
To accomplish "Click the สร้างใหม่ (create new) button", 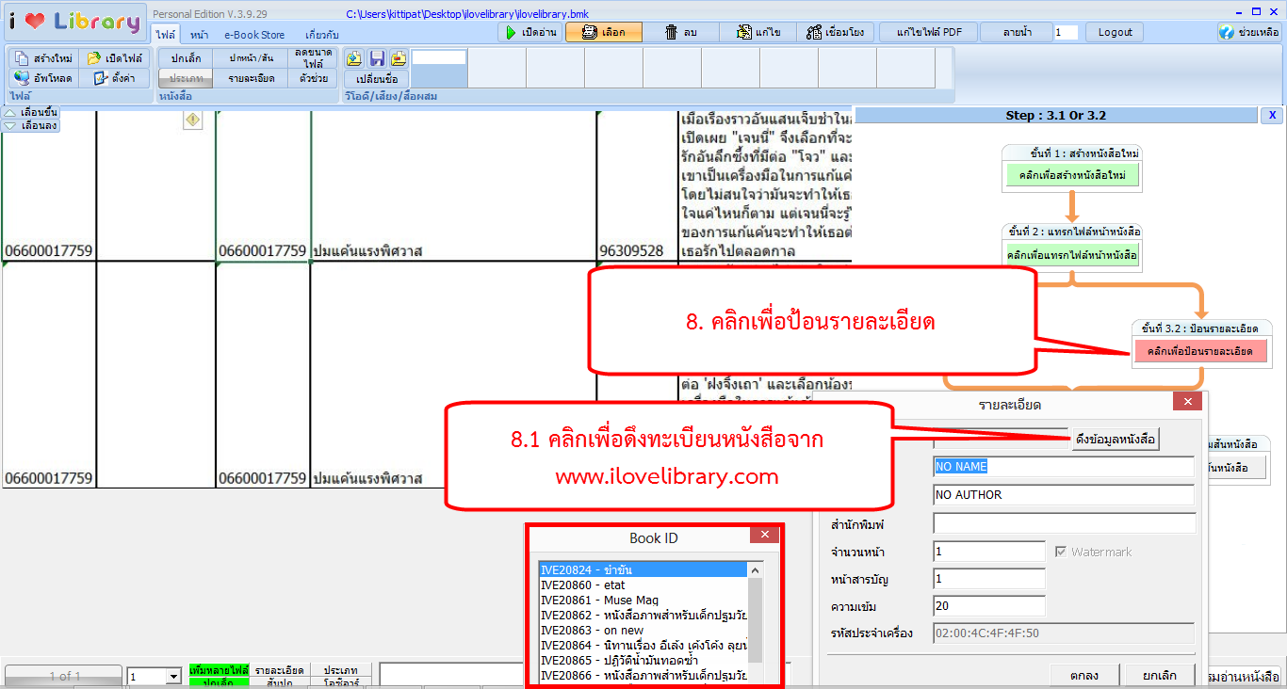I will [43, 58].
